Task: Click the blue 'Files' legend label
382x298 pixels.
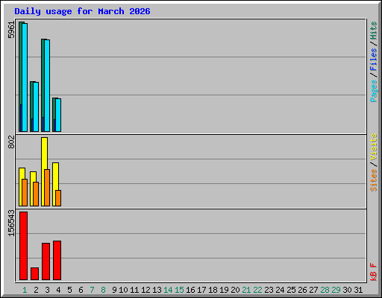Action: coord(373,60)
